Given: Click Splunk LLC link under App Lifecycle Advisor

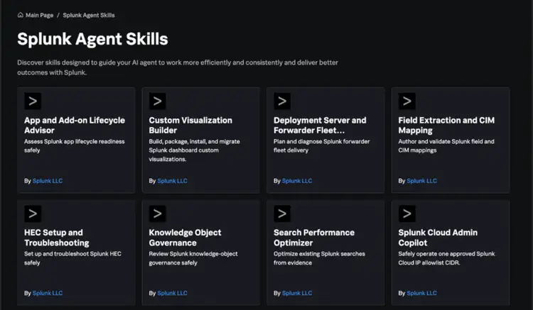Looking at the screenshot, I should [x=48, y=181].
